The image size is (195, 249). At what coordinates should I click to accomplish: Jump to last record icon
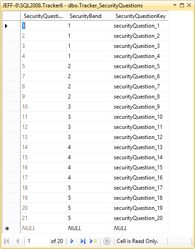(83, 241)
